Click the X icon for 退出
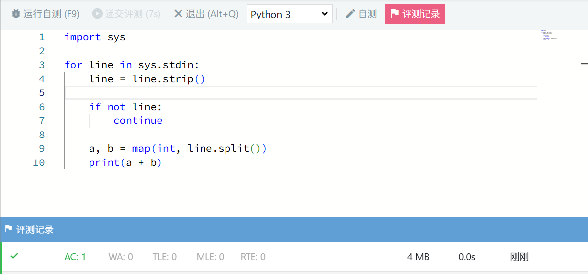The height and width of the screenshot is (274, 588). (179, 14)
